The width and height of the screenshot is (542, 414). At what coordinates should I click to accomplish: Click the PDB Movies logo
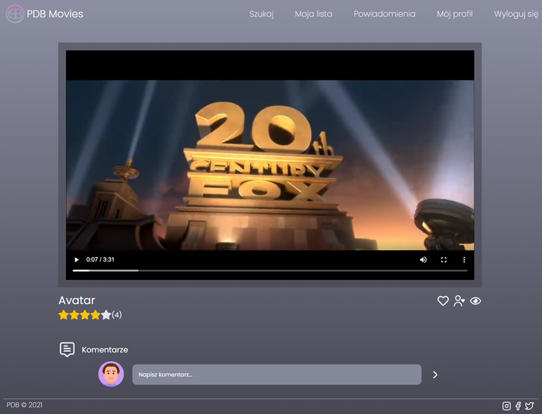coord(44,13)
